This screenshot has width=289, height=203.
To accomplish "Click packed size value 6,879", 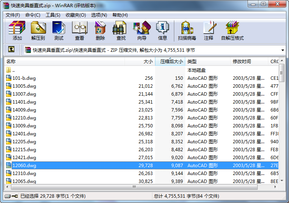I will click(177, 94).
